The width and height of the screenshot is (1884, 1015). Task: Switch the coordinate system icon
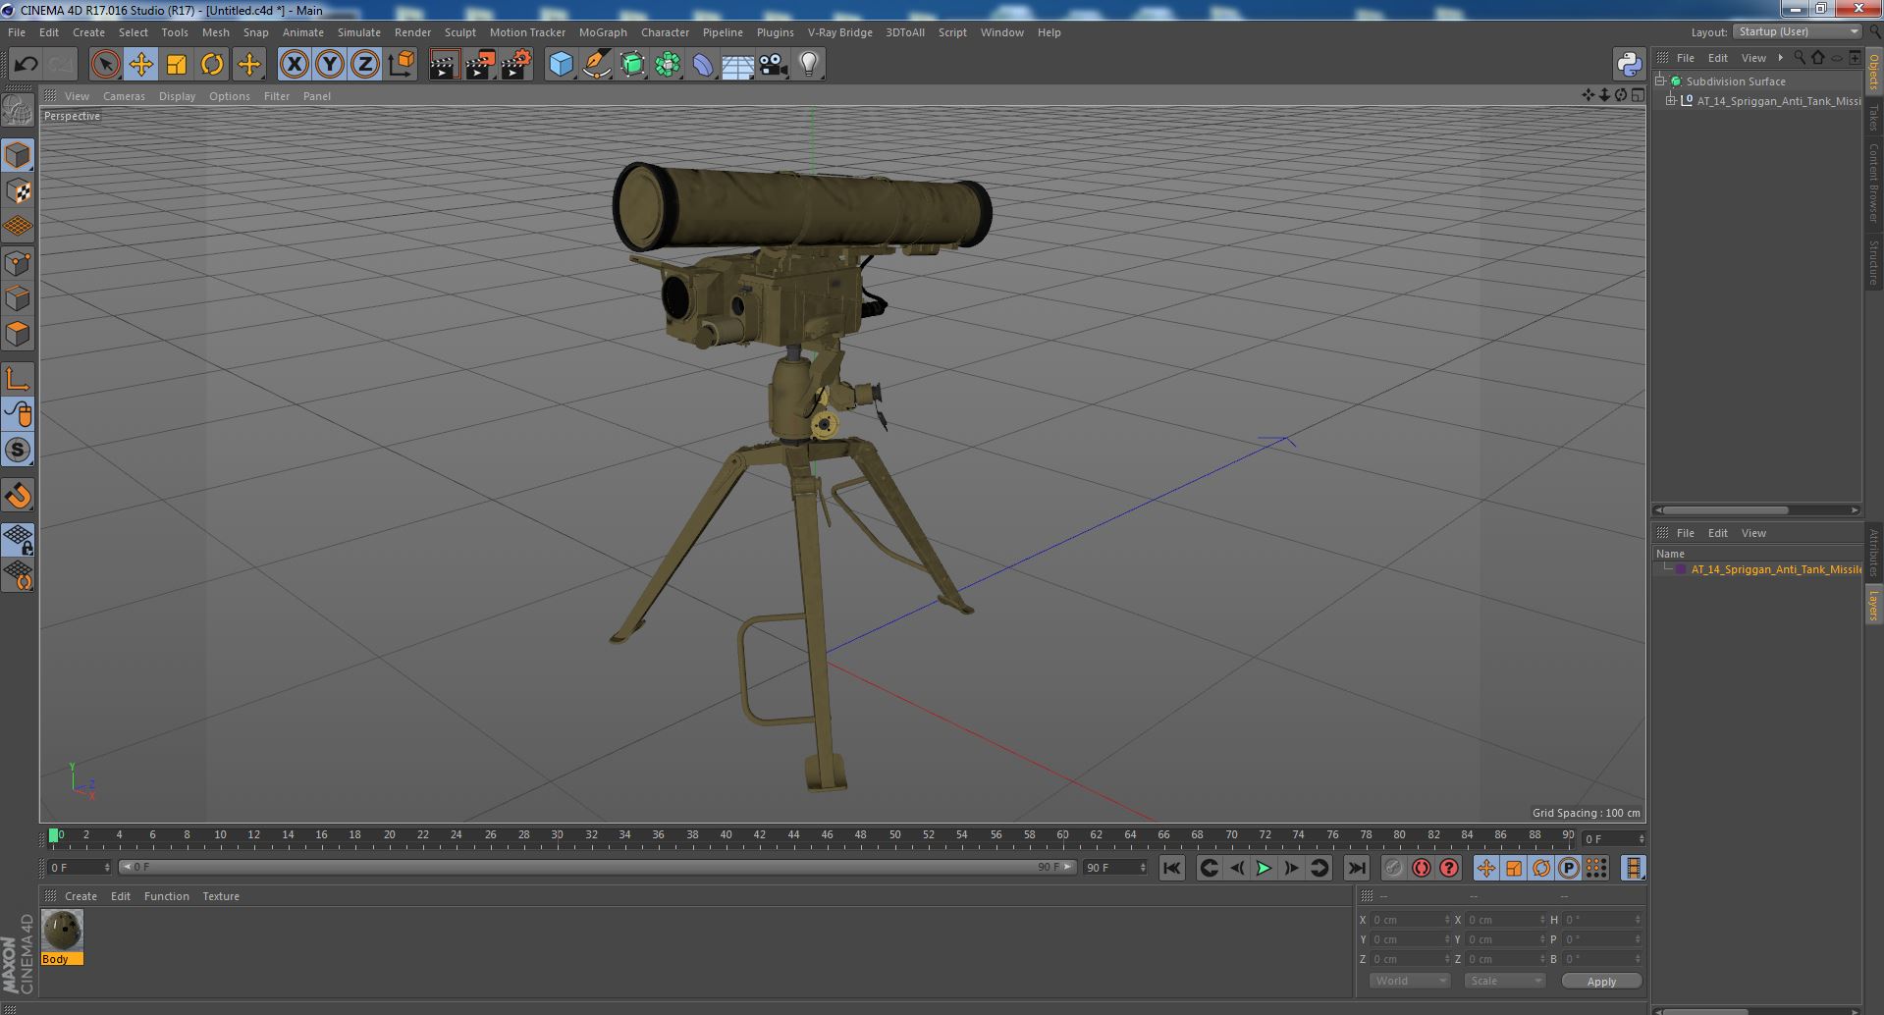pos(402,65)
